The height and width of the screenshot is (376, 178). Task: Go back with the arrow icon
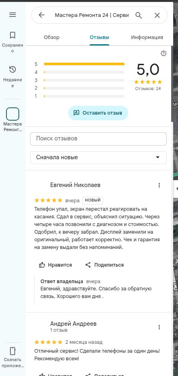pyautogui.click(x=42, y=15)
